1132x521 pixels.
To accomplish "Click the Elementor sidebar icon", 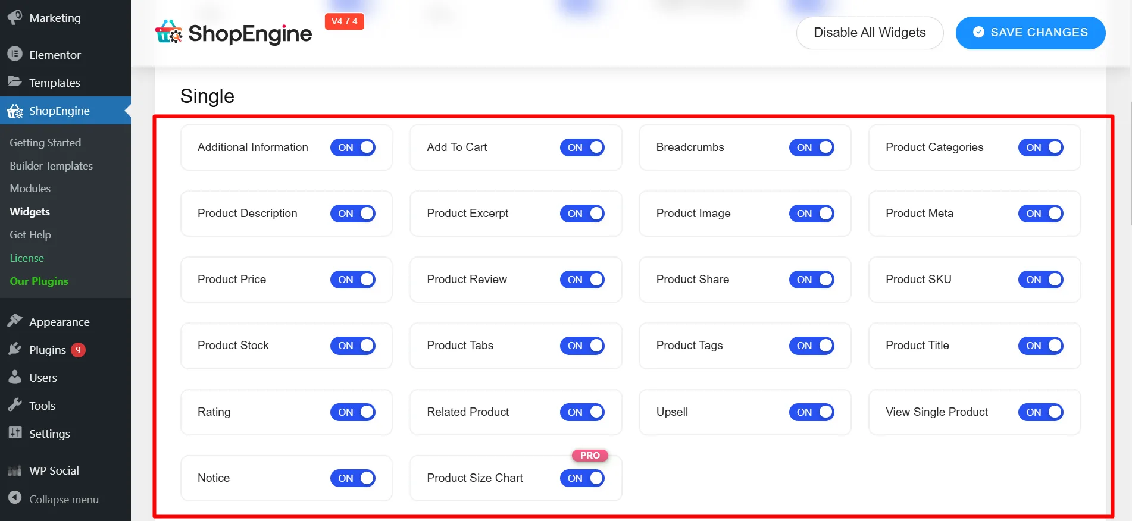I will 15,54.
